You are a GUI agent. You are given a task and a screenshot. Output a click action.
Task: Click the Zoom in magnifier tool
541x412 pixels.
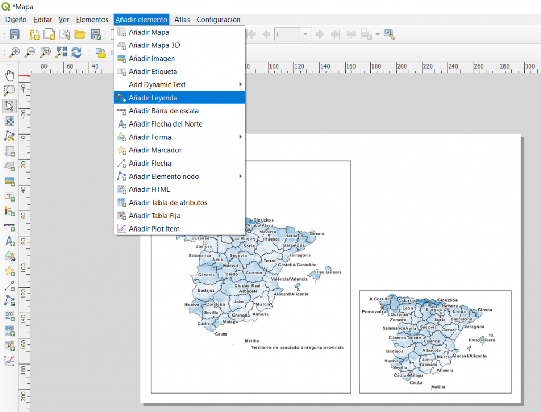[15, 52]
